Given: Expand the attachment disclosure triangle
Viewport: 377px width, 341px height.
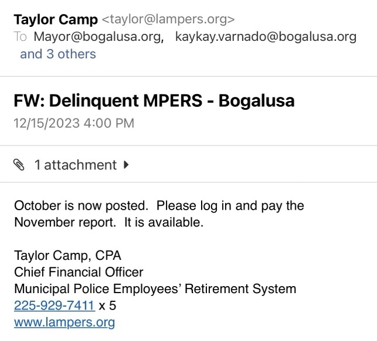Looking at the screenshot, I should [126, 165].
